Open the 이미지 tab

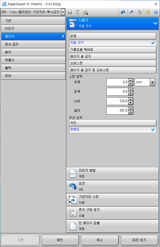33,29
